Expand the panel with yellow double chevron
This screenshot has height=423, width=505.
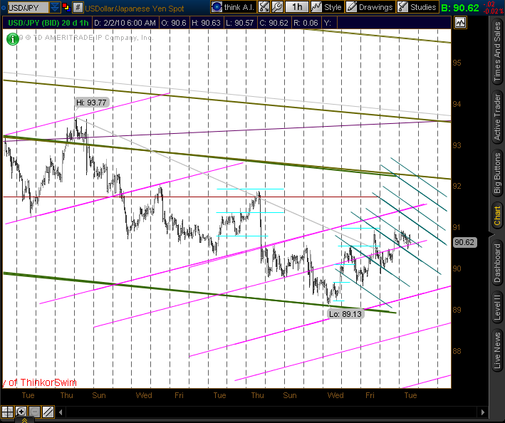(24, 420)
